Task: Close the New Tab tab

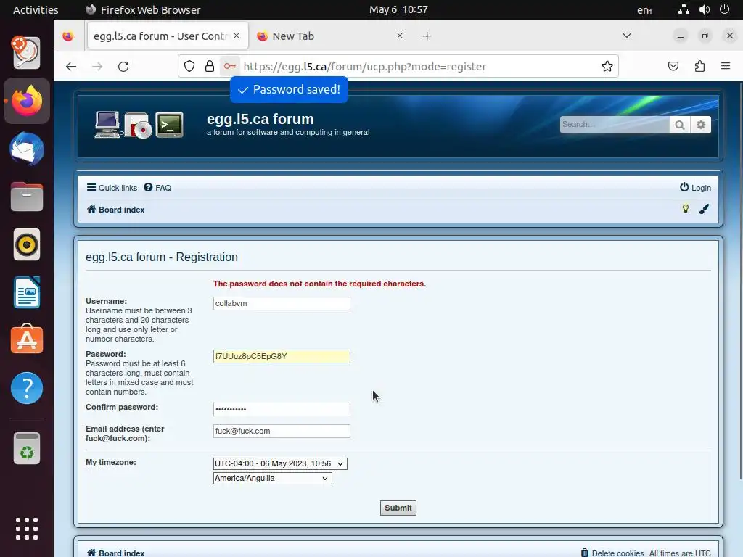Action: (400, 36)
